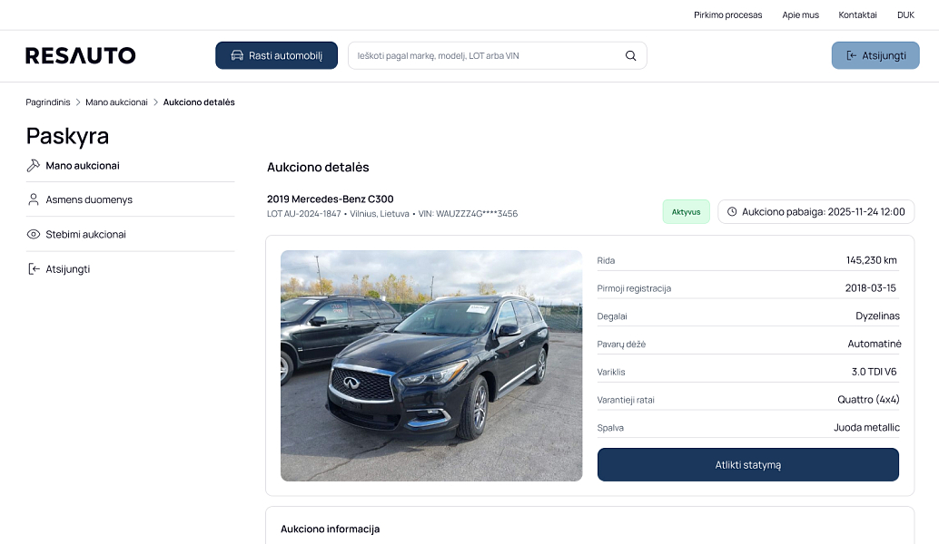The width and height of the screenshot is (939, 544).
Task: Click Aukciono detalės breadcrumb
Action: point(199,102)
